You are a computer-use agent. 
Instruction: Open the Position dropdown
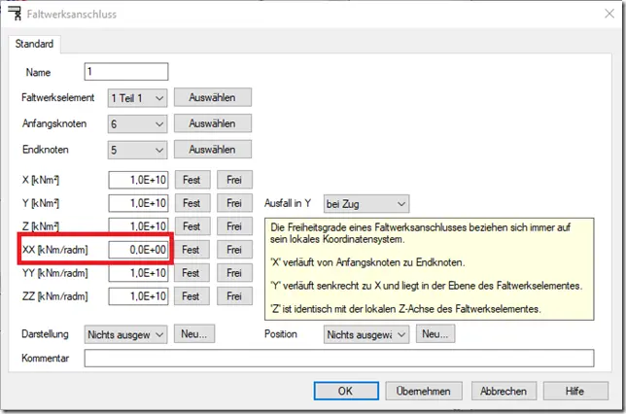[x=366, y=334]
